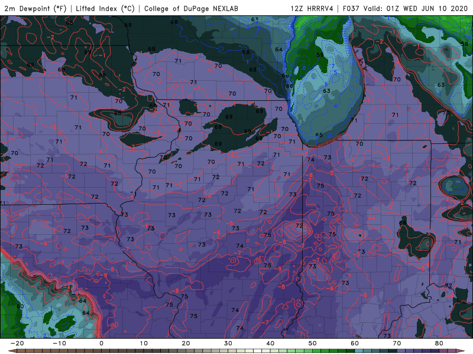Screen dimensions: 473x354
Task: Click the '12Z HRRRV4' model run label
Action: tap(312, 8)
